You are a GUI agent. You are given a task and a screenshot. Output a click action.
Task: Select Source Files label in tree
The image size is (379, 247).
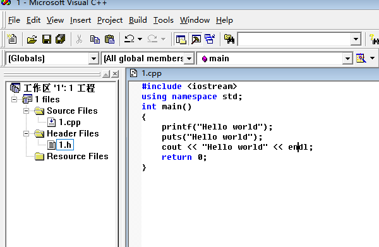[x=72, y=111]
